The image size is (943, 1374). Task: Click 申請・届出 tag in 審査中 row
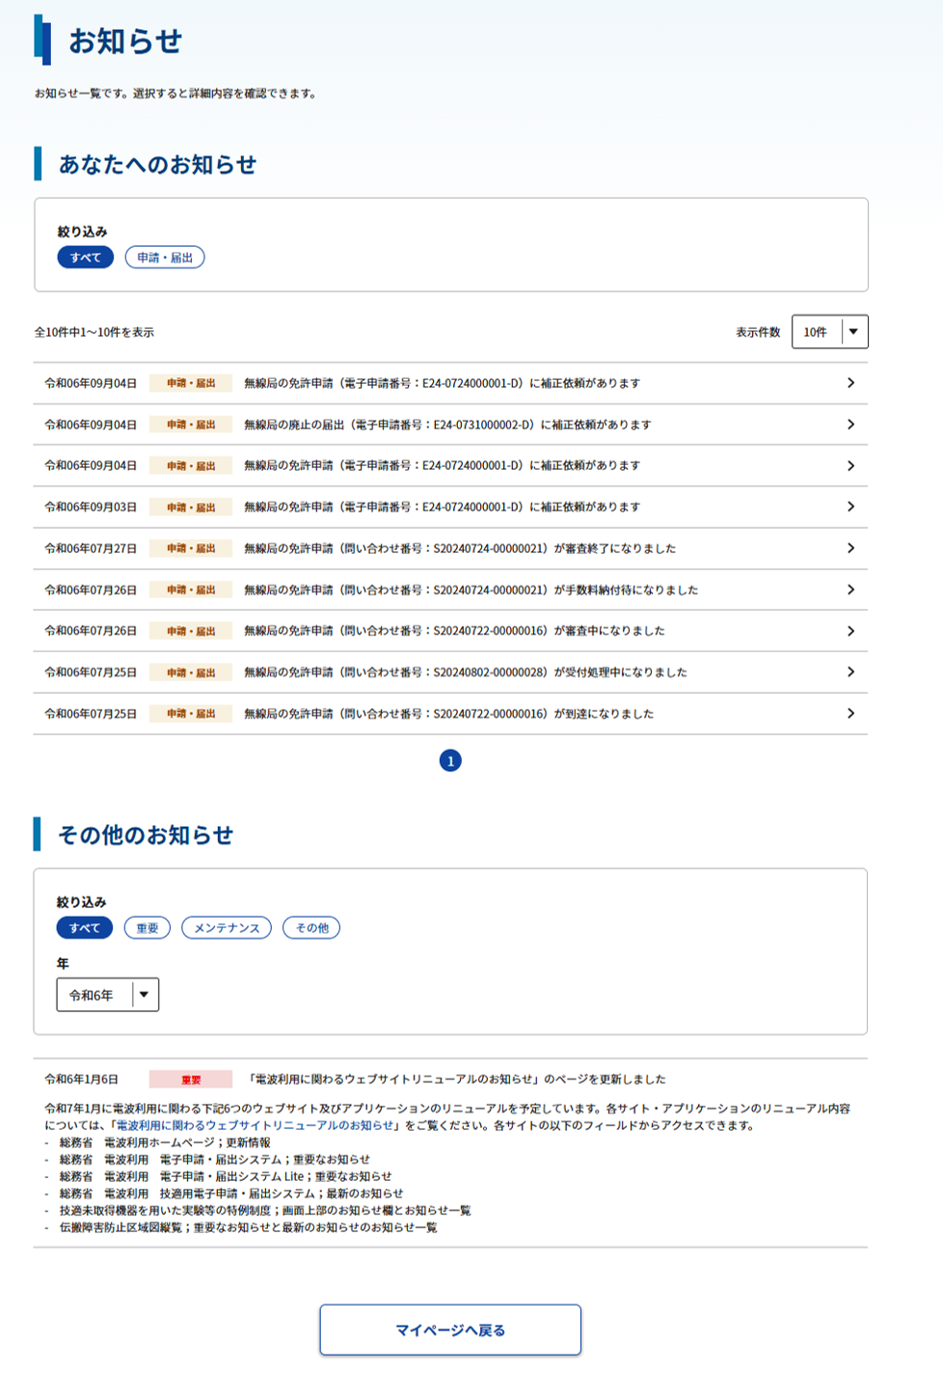pyautogui.click(x=191, y=631)
